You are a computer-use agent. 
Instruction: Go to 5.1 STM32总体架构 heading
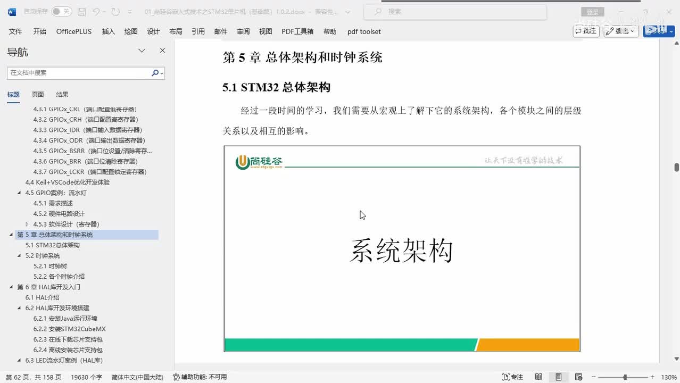point(53,245)
